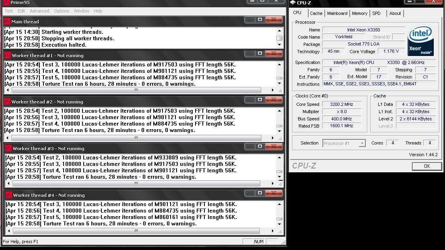Switch to the About tab in CPU-Z
445x250 pixels.
point(395,13)
